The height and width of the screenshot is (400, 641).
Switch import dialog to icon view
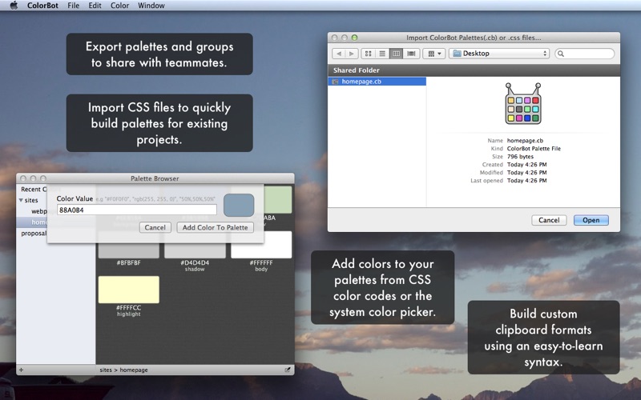368,54
